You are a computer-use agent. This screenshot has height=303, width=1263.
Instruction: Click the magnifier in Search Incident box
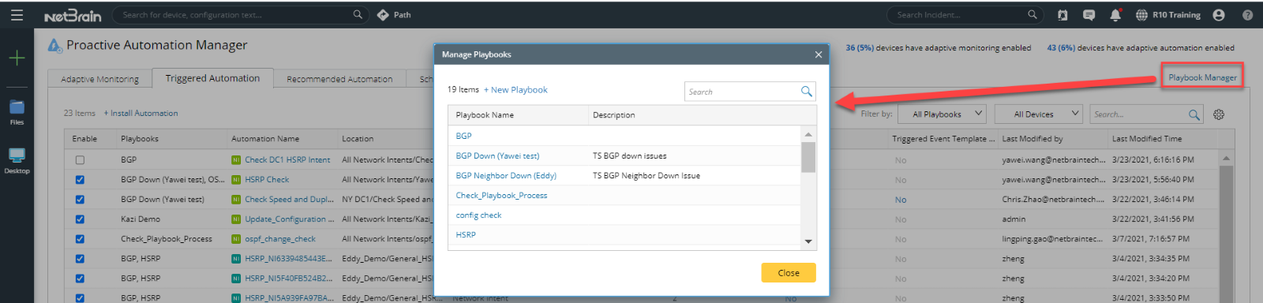point(1032,14)
